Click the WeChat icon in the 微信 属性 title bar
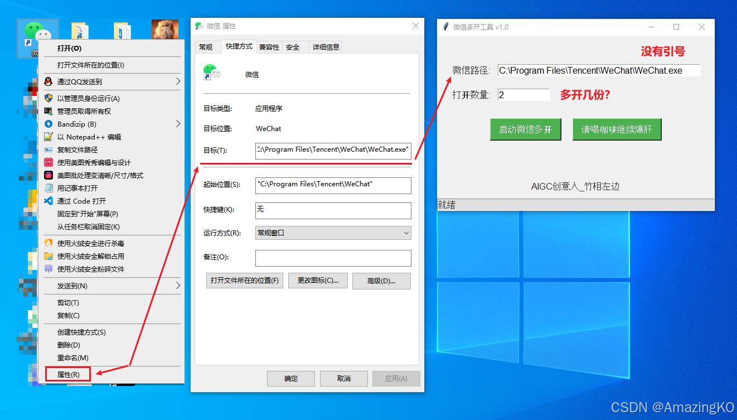Screen dimensions: 737x420 click(x=199, y=26)
